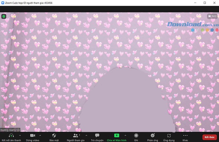This screenshot has height=142, width=219.
Task: Open the Trò chuyện chat bubble
Action: point(97,135)
